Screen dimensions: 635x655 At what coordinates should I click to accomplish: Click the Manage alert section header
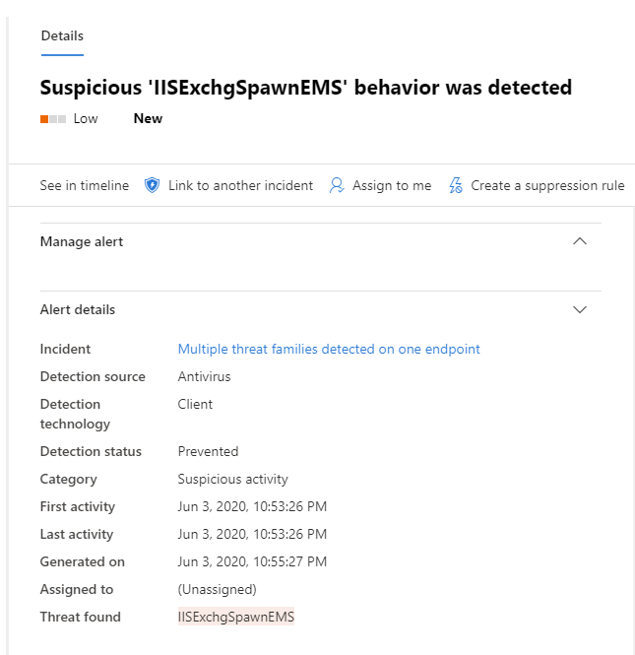82,241
